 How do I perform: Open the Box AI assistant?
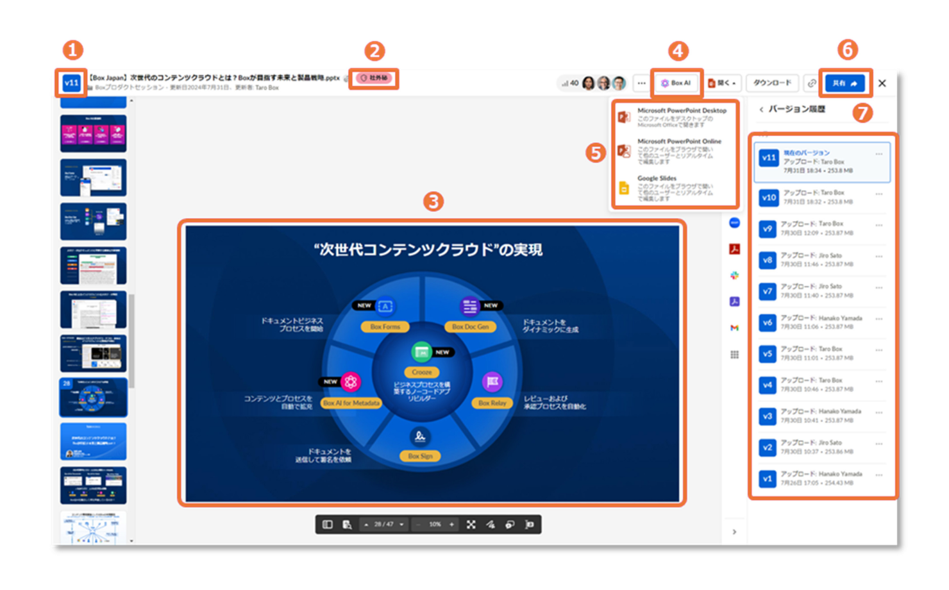click(x=676, y=83)
